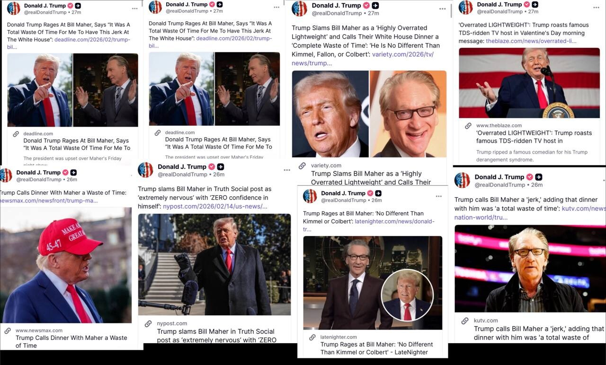Open the Variety side-by-side Trump and Maher image
The height and width of the screenshot is (365, 606).
click(369, 114)
